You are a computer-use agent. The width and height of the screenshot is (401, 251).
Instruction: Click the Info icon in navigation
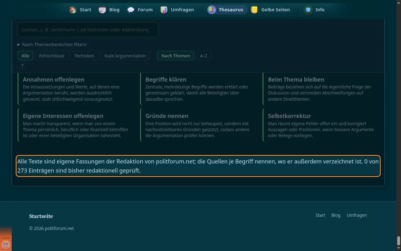308,10
